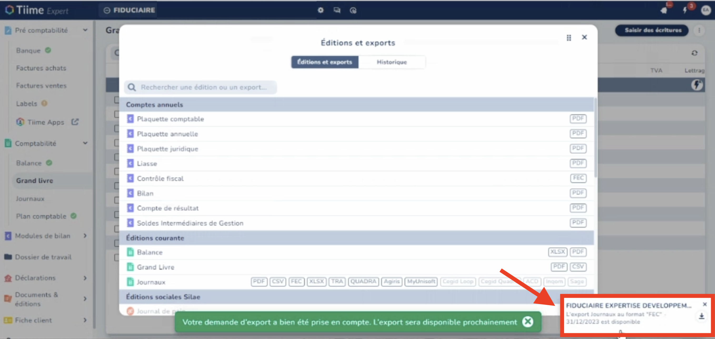Open Journaux in the sidebar
The height and width of the screenshot is (339, 715).
[x=30, y=199]
